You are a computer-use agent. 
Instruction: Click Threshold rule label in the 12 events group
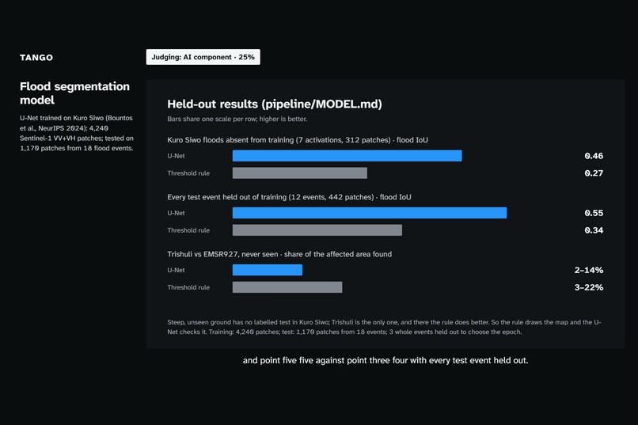pyautogui.click(x=188, y=230)
